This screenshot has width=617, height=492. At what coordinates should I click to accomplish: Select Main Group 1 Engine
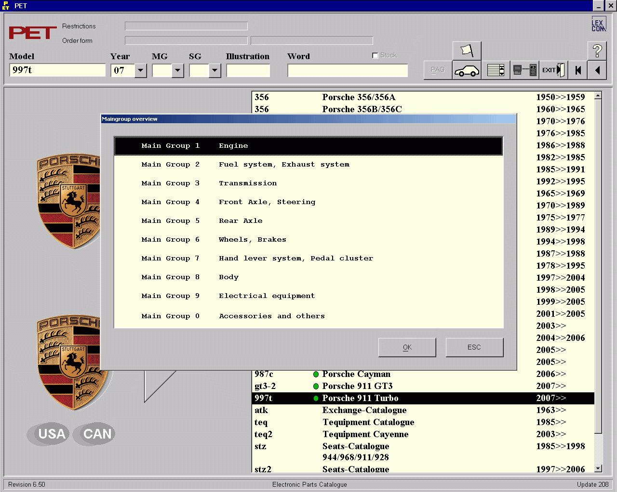pos(308,146)
